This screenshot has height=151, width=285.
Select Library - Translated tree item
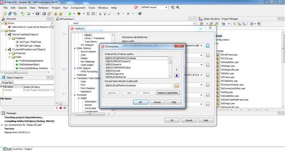[94, 38]
